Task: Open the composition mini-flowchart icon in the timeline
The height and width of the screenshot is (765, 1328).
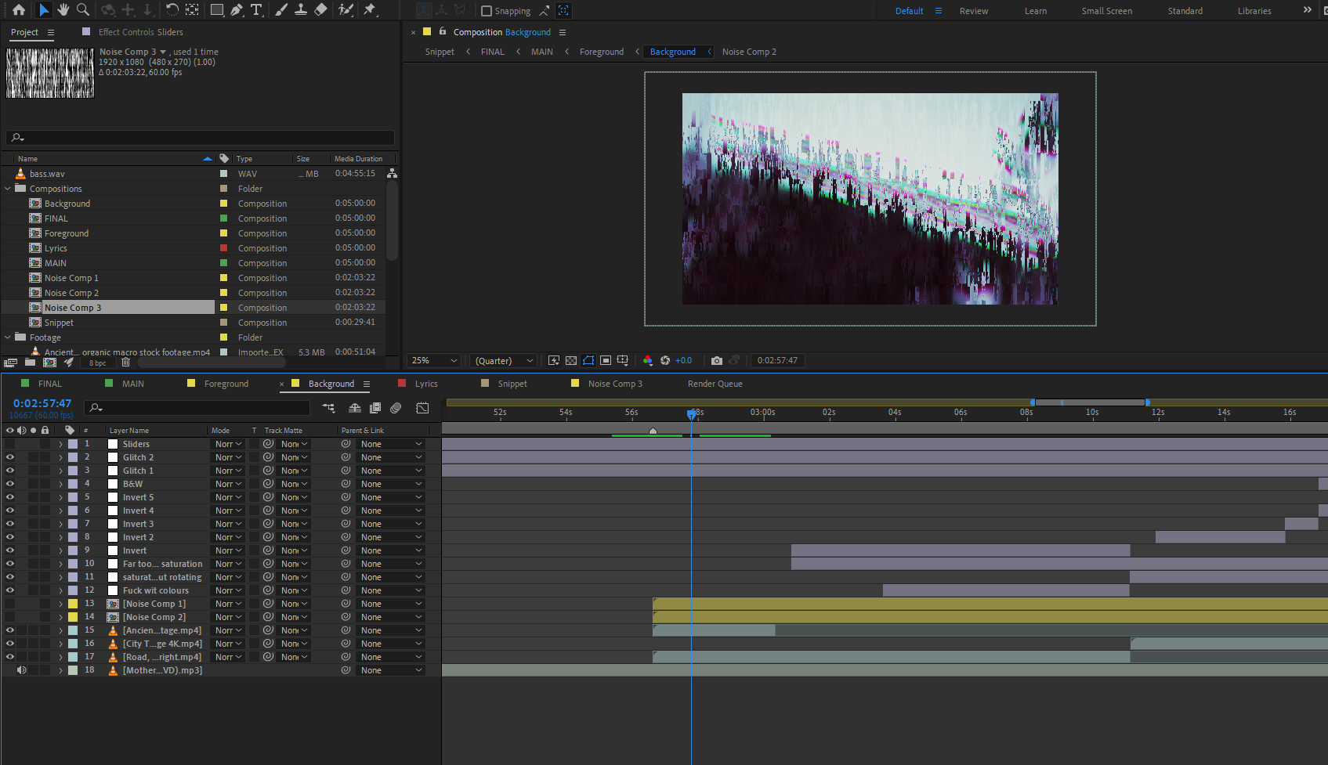Action: pos(328,408)
